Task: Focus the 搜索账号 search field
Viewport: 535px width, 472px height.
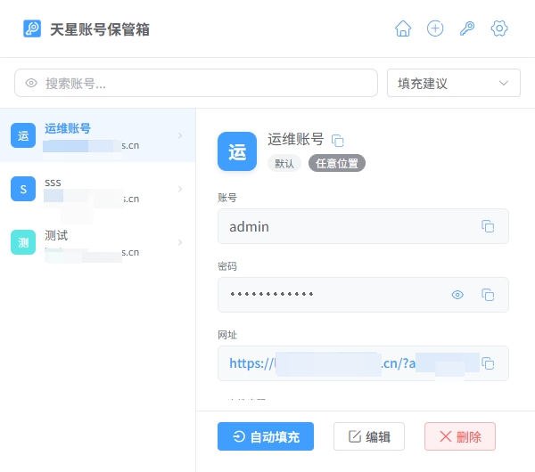Action: [x=196, y=83]
